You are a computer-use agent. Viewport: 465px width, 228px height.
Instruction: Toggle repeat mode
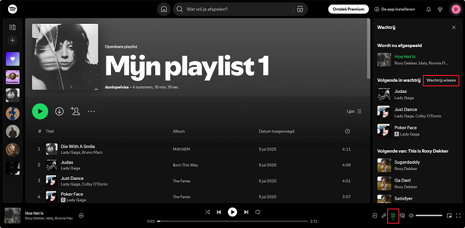(x=257, y=212)
